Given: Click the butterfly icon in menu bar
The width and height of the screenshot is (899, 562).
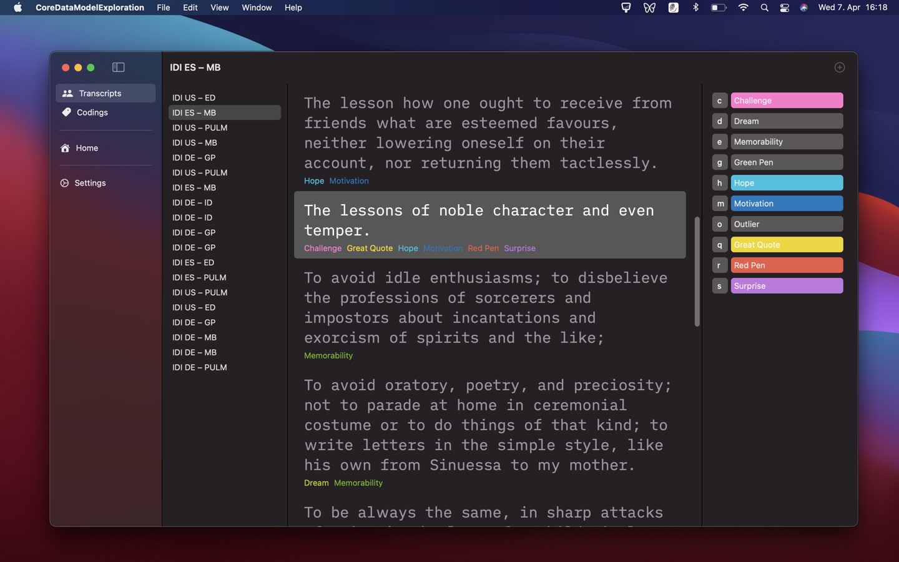Looking at the screenshot, I should pyautogui.click(x=649, y=7).
